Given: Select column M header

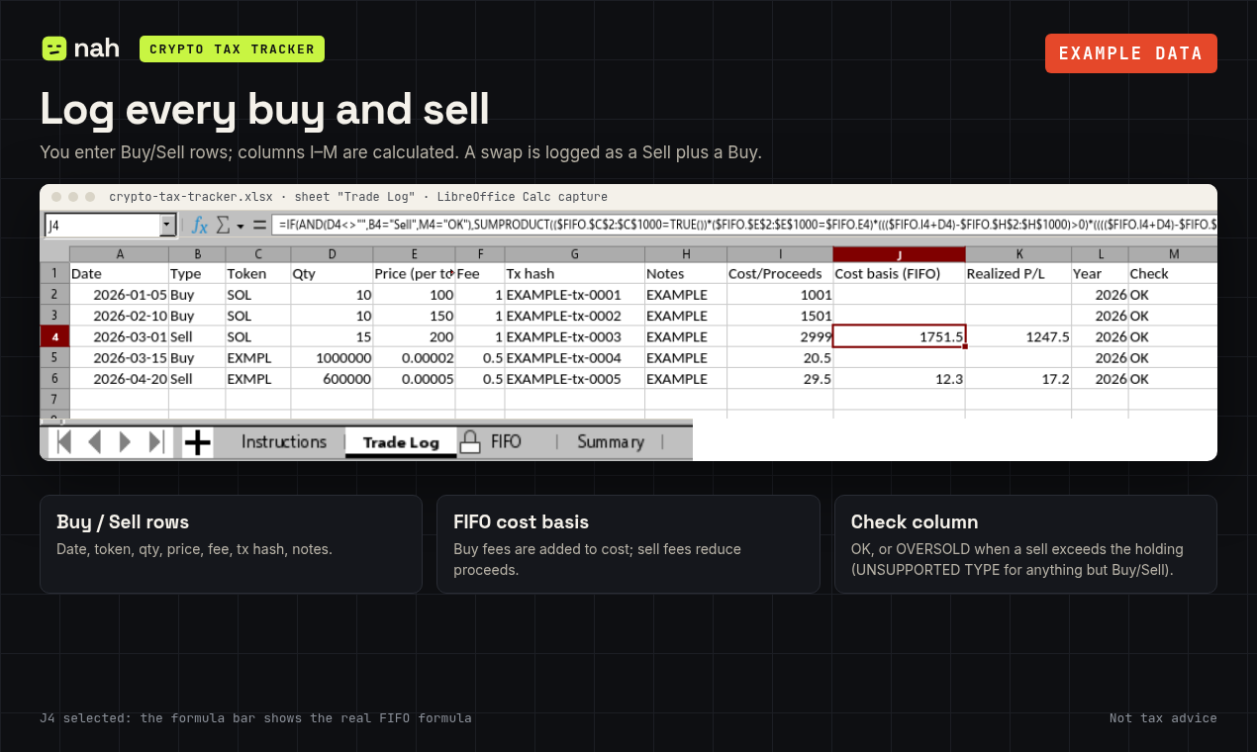Looking at the screenshot, I should 1174,254.
